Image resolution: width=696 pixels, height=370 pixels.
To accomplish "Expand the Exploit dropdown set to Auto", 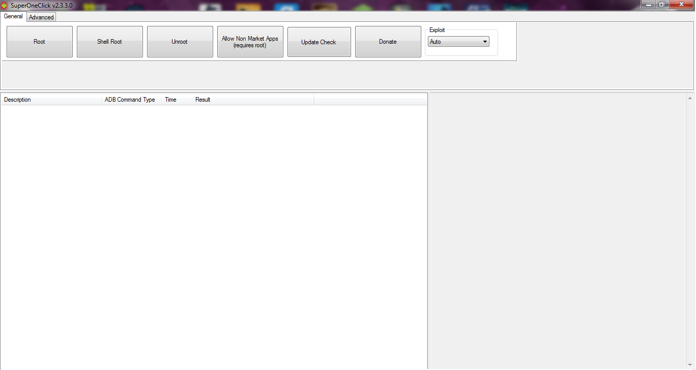I will pos(458,42).
